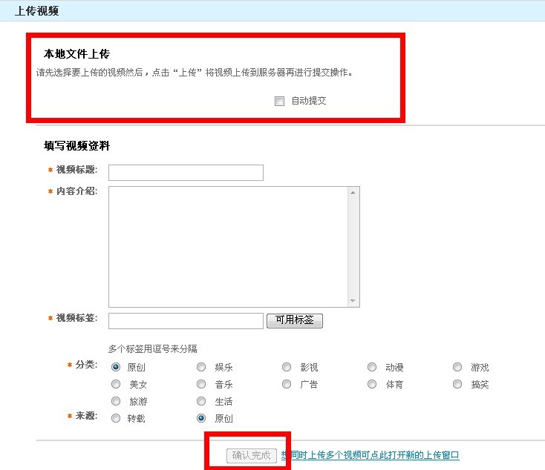Click the 视频标签 input field
The width and height of the screenshot is (545, 470).
186,321
